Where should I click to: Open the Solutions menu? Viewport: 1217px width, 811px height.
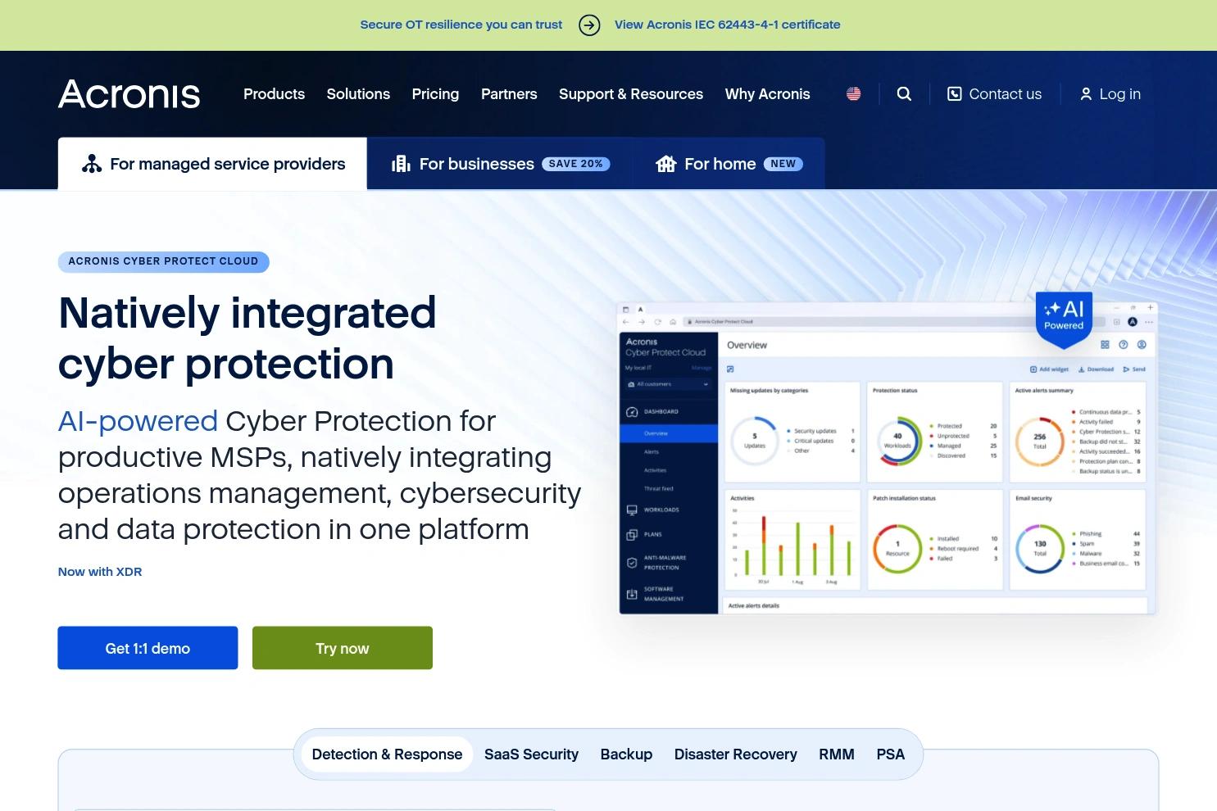tap(358, 94)
